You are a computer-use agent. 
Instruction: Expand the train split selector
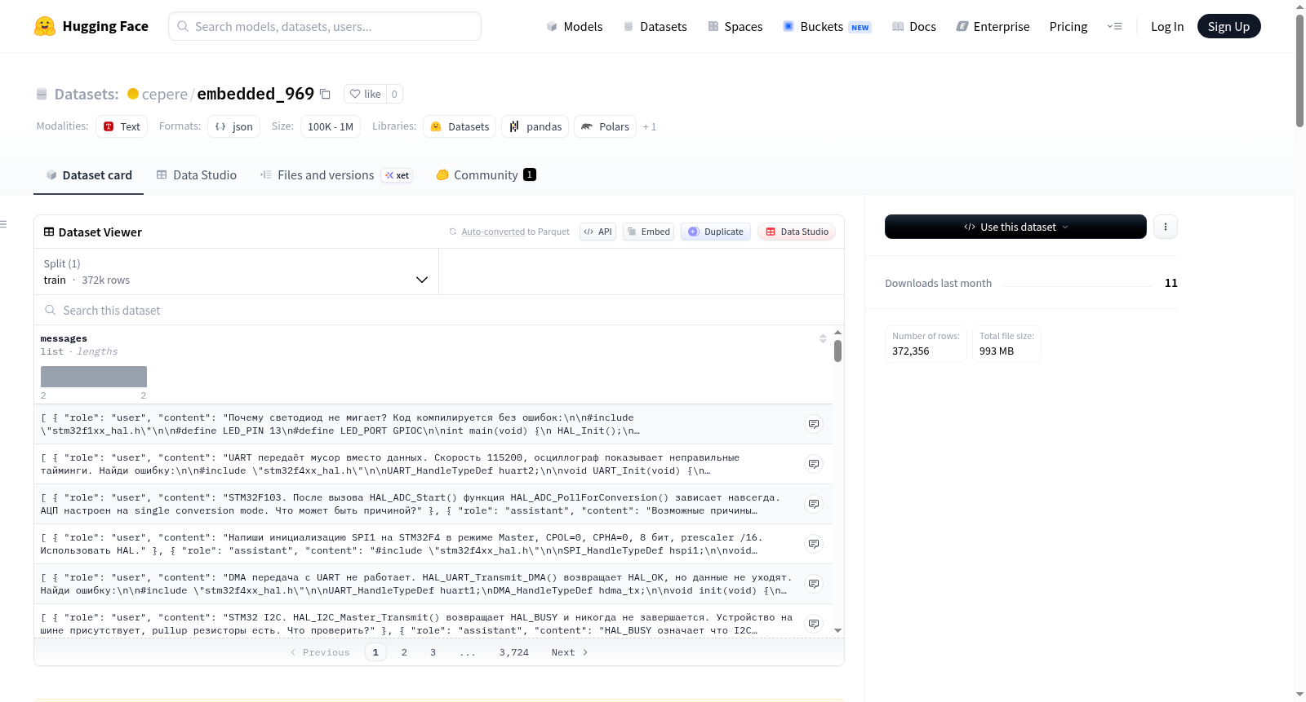(x=236, y=272)
